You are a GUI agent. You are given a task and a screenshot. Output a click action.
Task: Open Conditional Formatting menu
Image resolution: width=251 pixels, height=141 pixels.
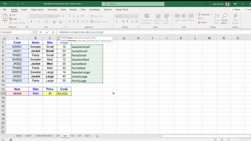click(147, 19)
